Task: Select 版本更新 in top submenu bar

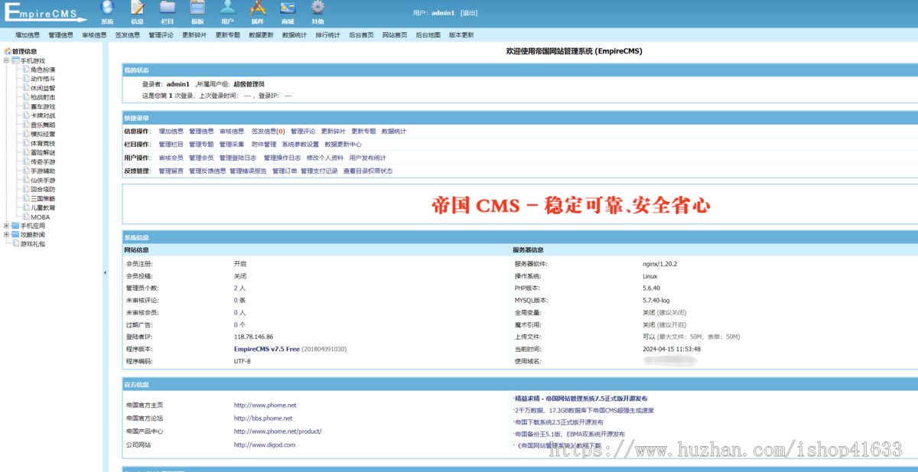Action: (x=461, y=35)
